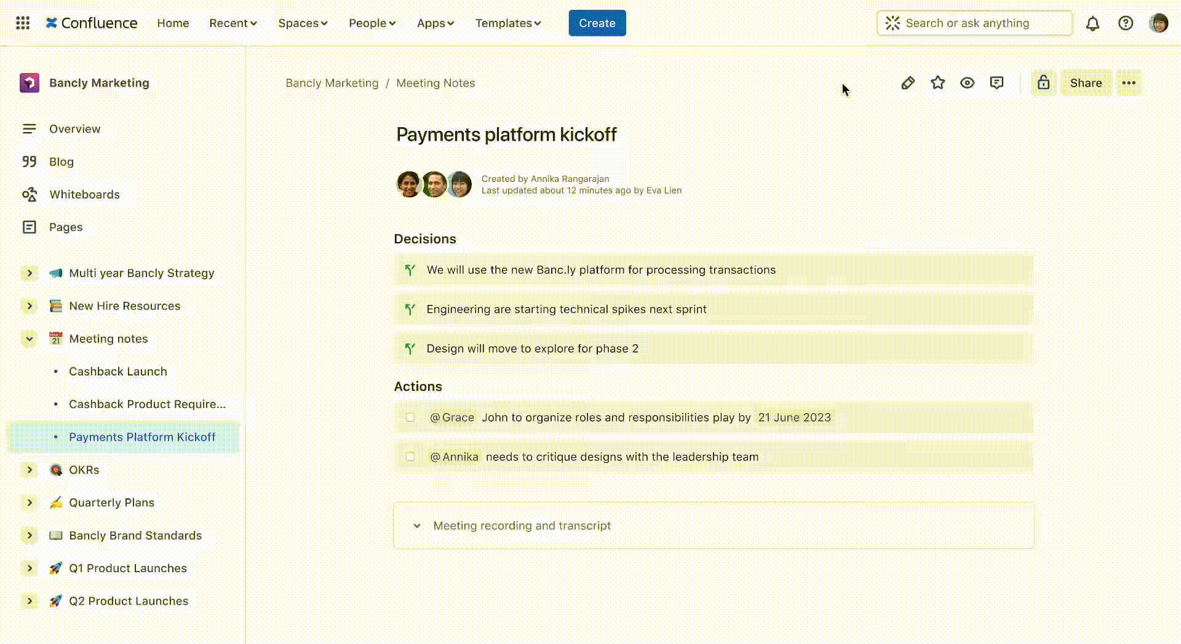Click Annika Rangarajan's contributor avatar
1181x644 pixels.
[408, 184]
